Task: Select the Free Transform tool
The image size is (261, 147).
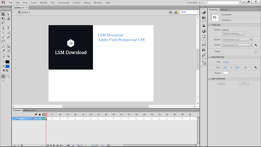Action: coord(3,18)
